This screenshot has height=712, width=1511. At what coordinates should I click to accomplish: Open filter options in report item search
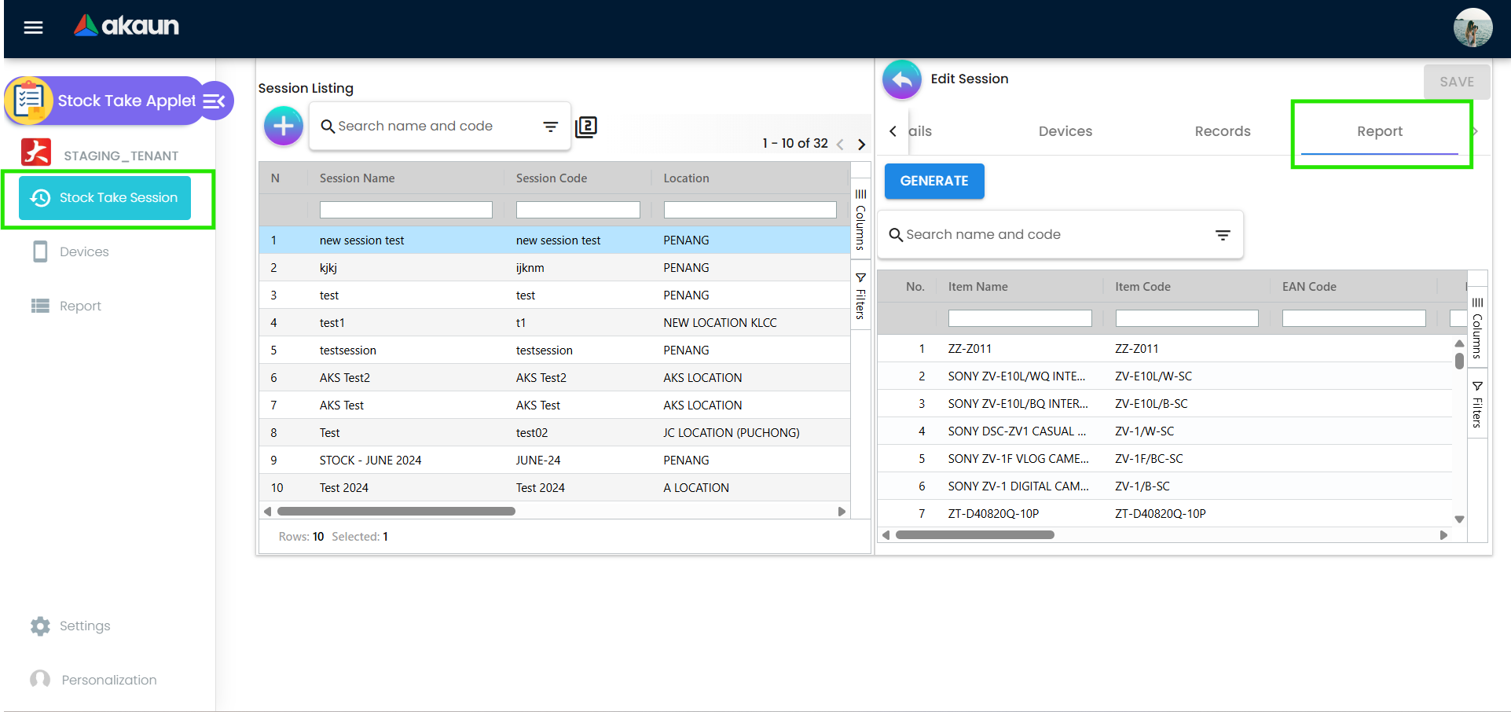tap(1223, 235)
